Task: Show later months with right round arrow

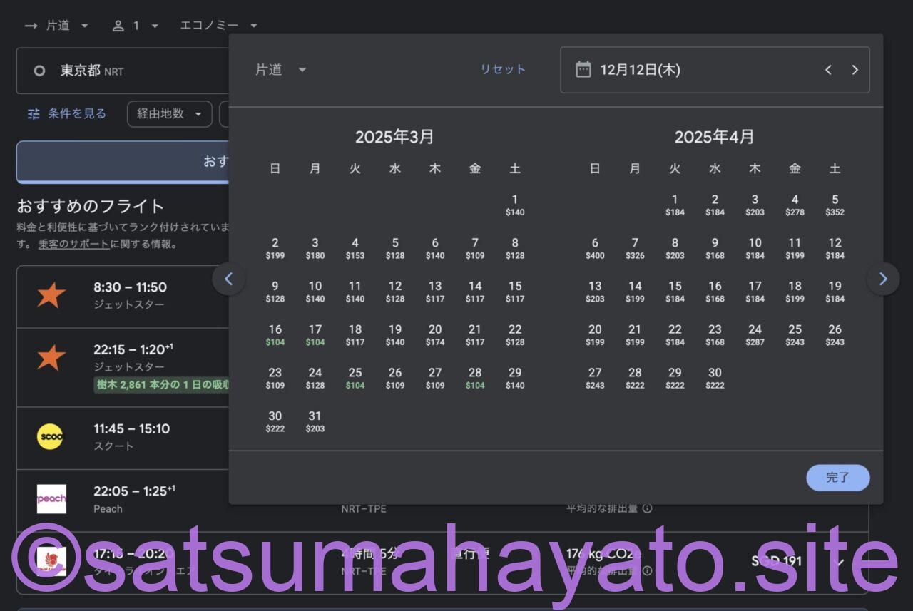Action: click(883, 279)
